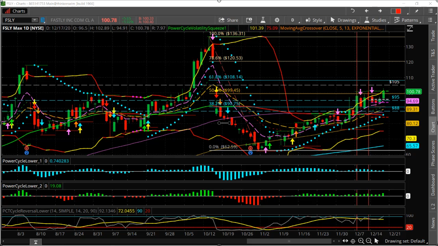Click the zoom in magnifier icon
The image size is (438, 246).
point(361,241)
